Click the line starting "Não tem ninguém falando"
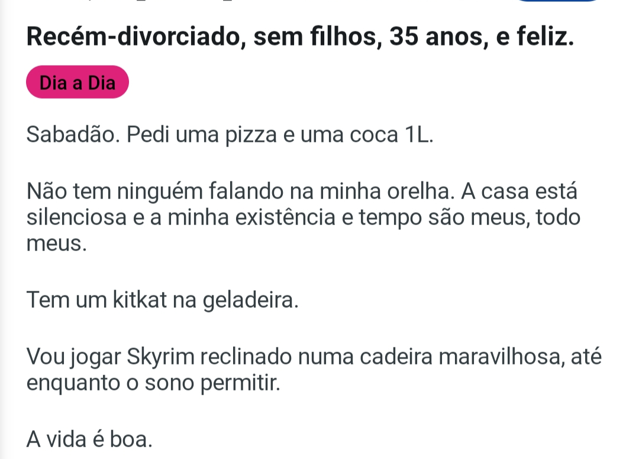 pyautogui.click(x=302, y=193)
